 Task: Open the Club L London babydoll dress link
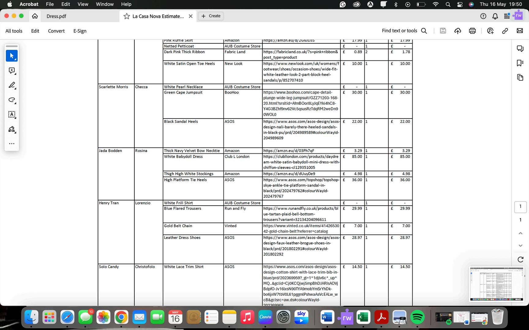point(301,162)
